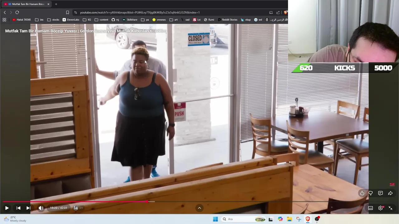Go to the previous video in playlist
This screenshot has height=224, width=399.
click(18, 208)
